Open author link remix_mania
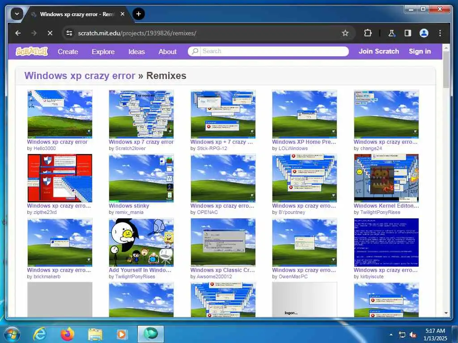This screenshot has height=343, width=458. pos(129,212)
